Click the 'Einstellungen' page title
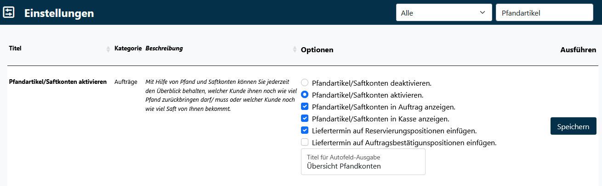 (x=59, y=13)
